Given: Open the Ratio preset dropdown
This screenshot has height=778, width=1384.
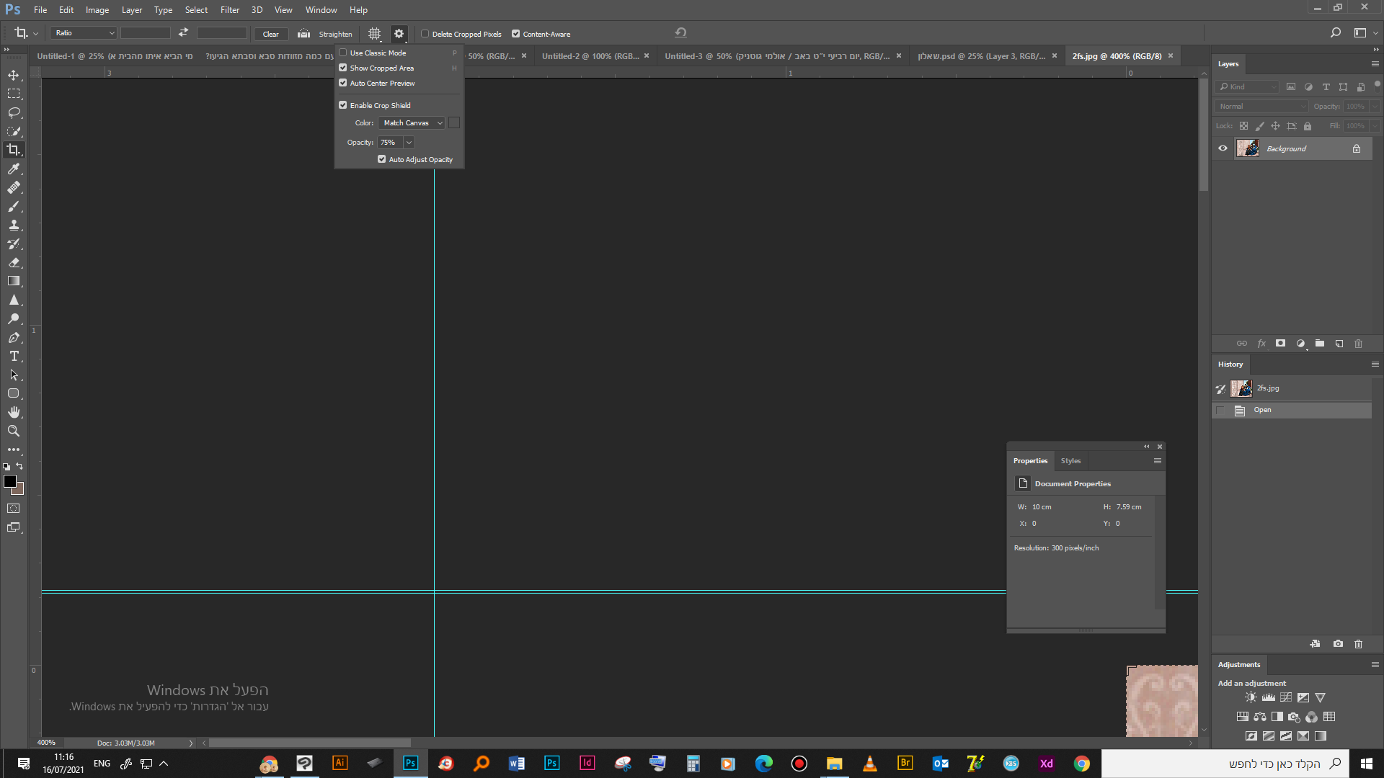Looking at the screenshot, I should [x=84, y=33].
